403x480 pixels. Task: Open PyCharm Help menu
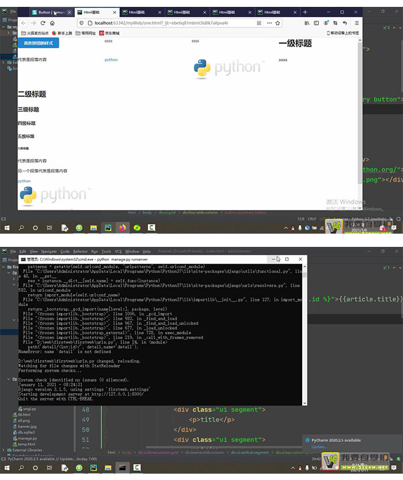click(x=147, y=252)
